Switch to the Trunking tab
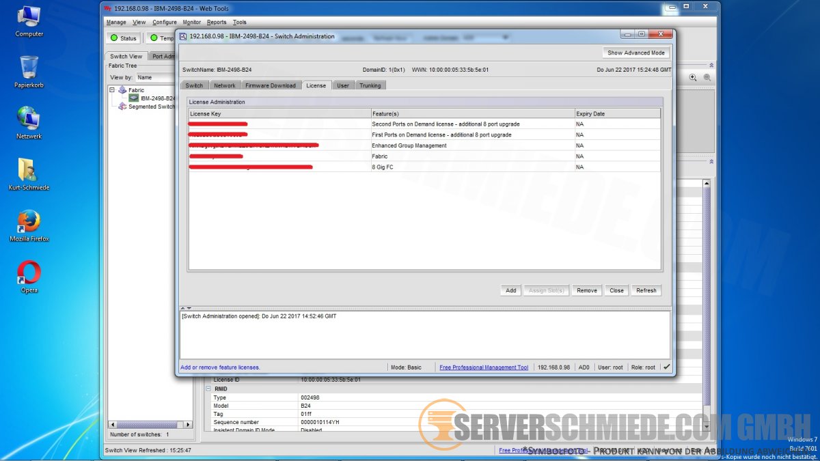 pos(370,85)
